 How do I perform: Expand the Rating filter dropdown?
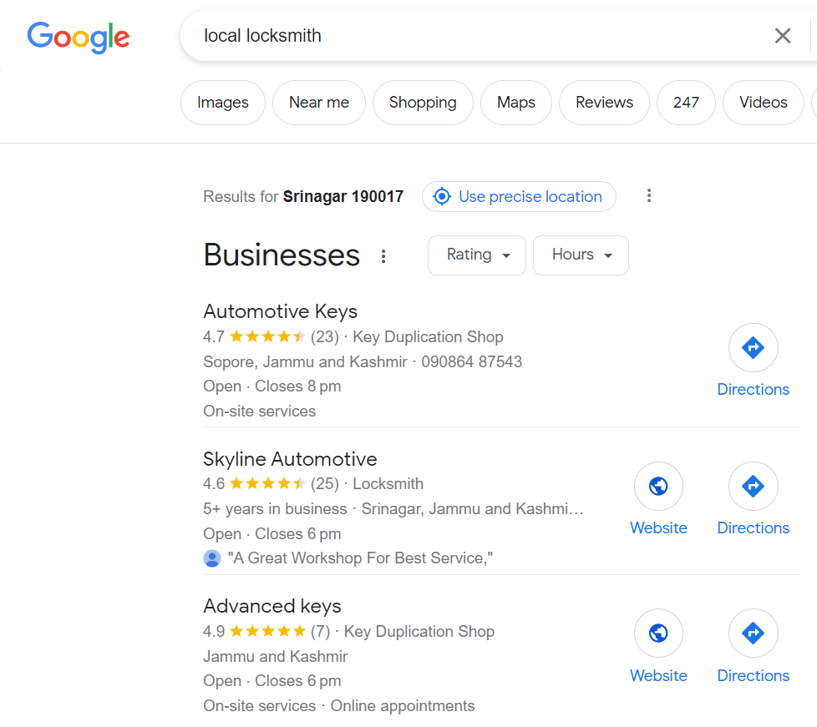coord(477,255)
